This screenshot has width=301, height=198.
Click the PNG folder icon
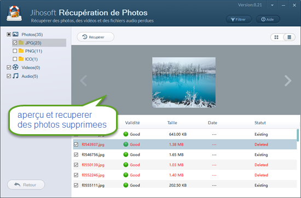21,51
